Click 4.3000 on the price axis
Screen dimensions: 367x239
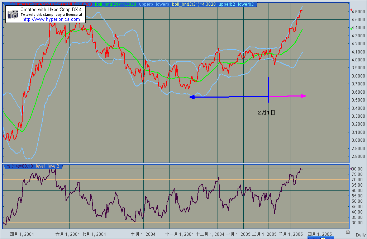pyautogui.click(x=358, y=36)
